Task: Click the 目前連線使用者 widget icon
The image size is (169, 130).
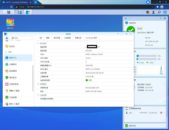Action: point(126,108)
